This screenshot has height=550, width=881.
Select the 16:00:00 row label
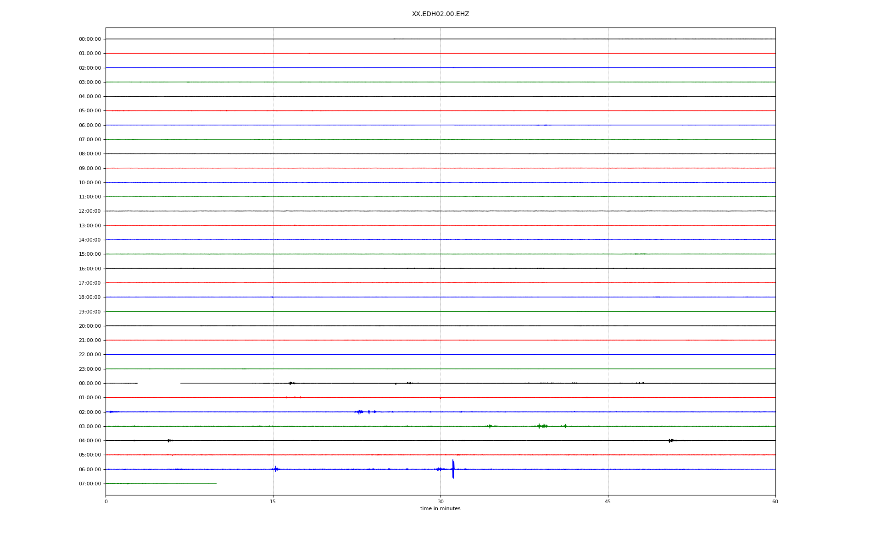89,269
